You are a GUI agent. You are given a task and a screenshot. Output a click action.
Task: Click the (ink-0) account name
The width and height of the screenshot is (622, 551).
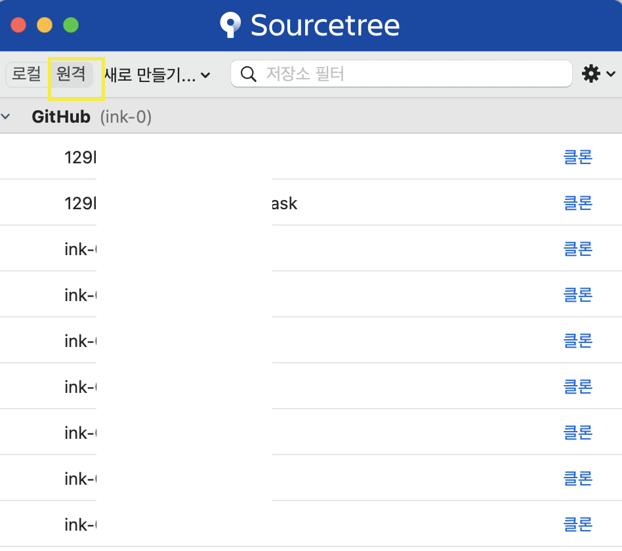click(x=126, y=117)
